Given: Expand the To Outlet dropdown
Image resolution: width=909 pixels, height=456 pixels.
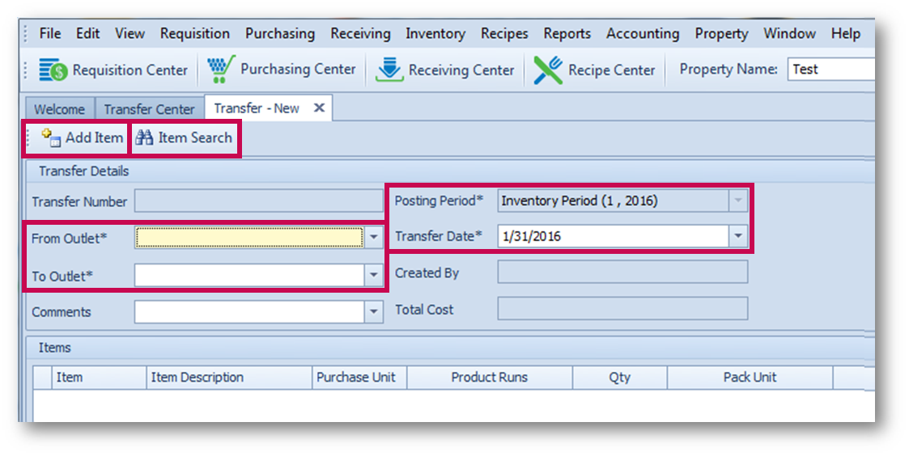Looking at the screenshot, I should point(373,276).
